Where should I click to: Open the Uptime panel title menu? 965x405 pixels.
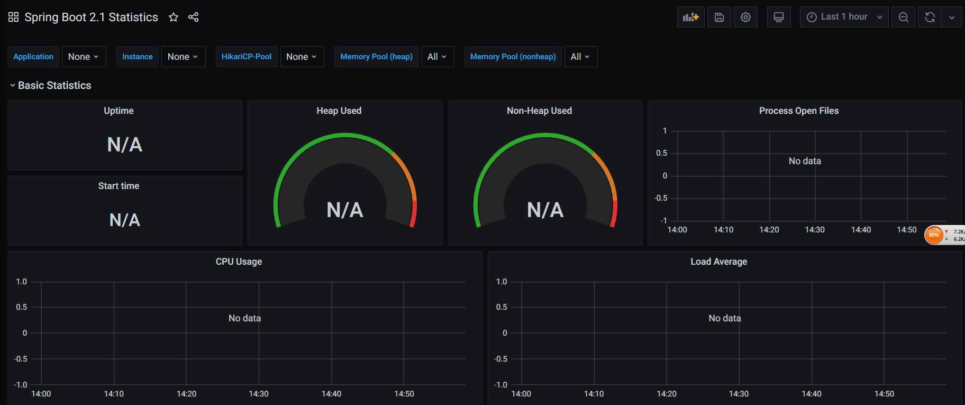119,111
